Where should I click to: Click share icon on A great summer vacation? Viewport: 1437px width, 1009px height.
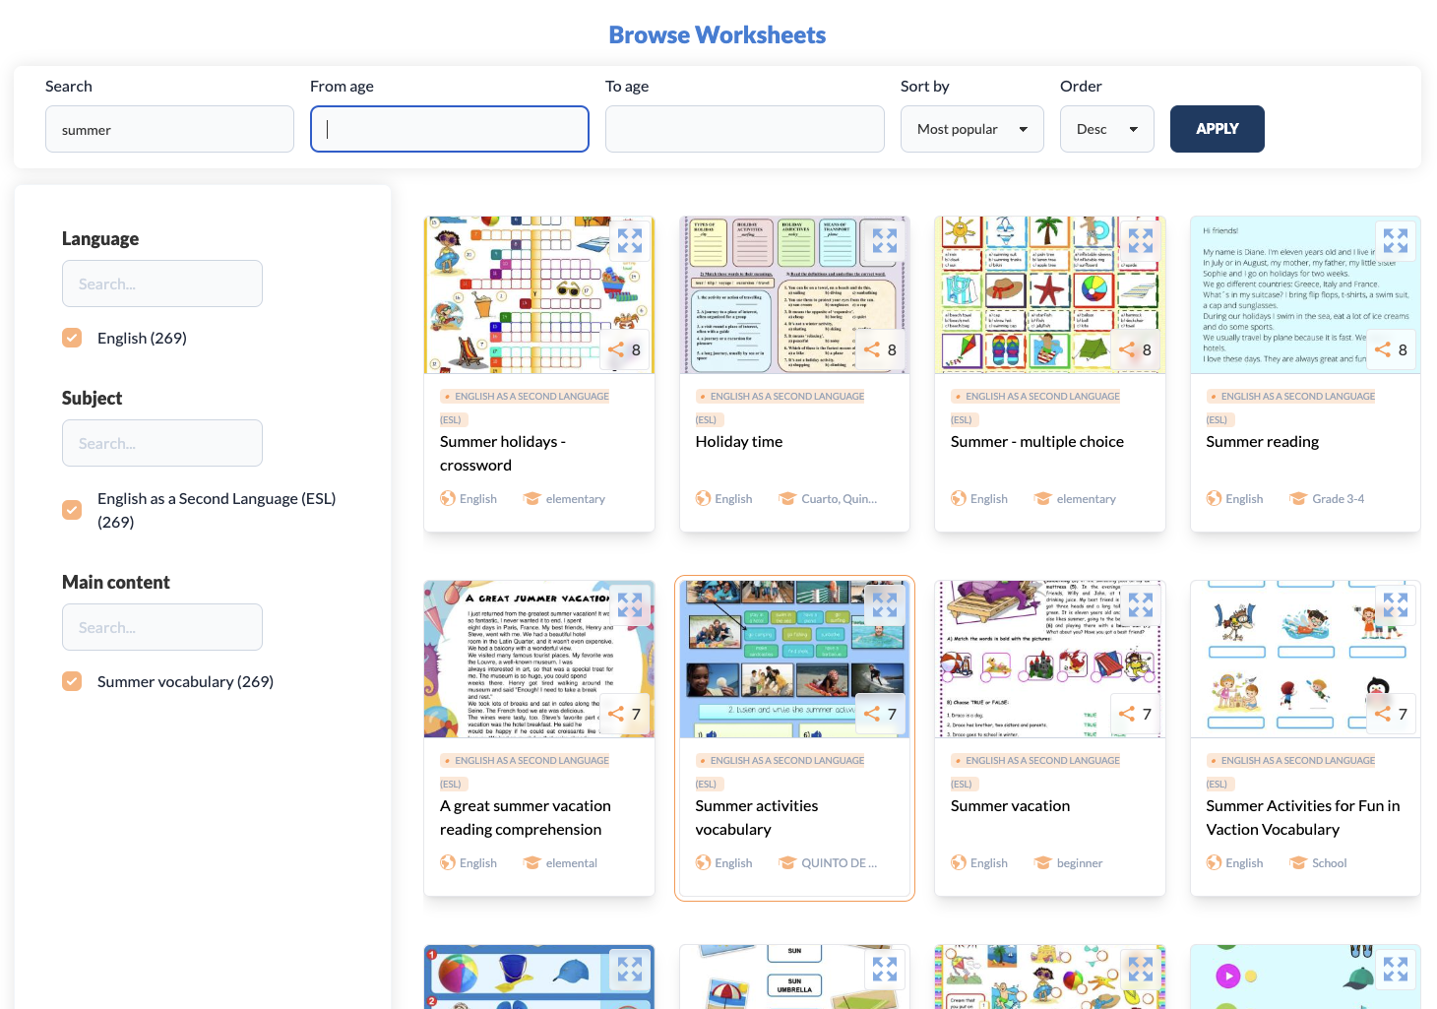tap(616, 714)
